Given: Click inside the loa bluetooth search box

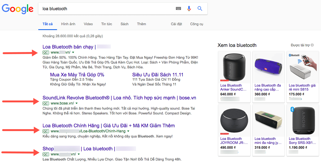Looking at the screenshot, I should point(107,9).
